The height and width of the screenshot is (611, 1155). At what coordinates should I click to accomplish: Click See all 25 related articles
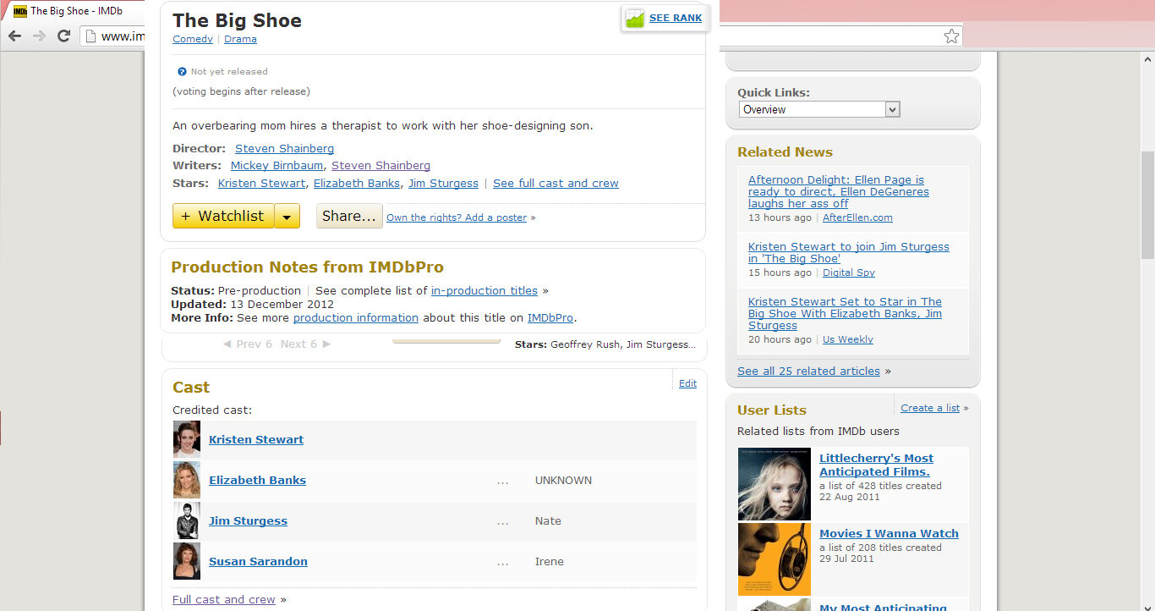(x=808, y=372)
